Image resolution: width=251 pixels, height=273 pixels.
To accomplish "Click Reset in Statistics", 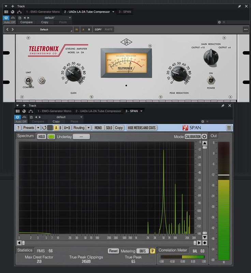I will pyautogui.click(x=114, y=251).
